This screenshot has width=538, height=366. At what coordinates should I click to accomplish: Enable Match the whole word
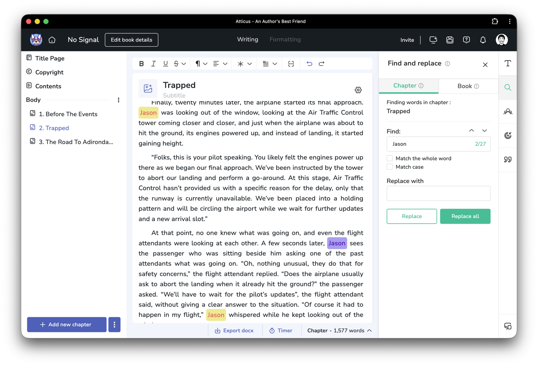390,158
